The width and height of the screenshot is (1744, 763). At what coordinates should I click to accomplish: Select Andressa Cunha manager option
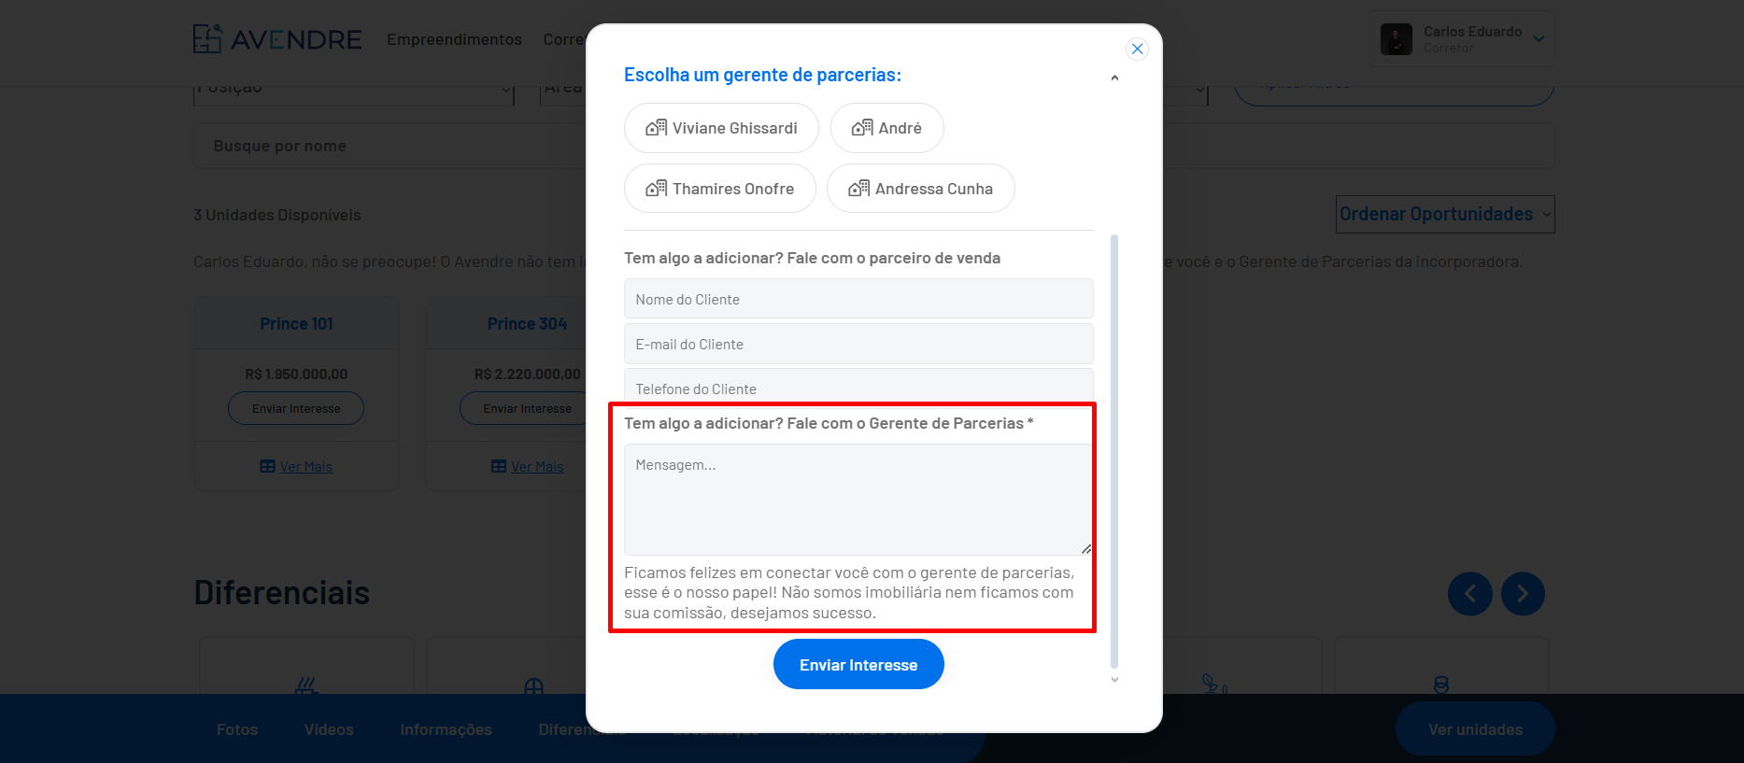tap(920, 189)
